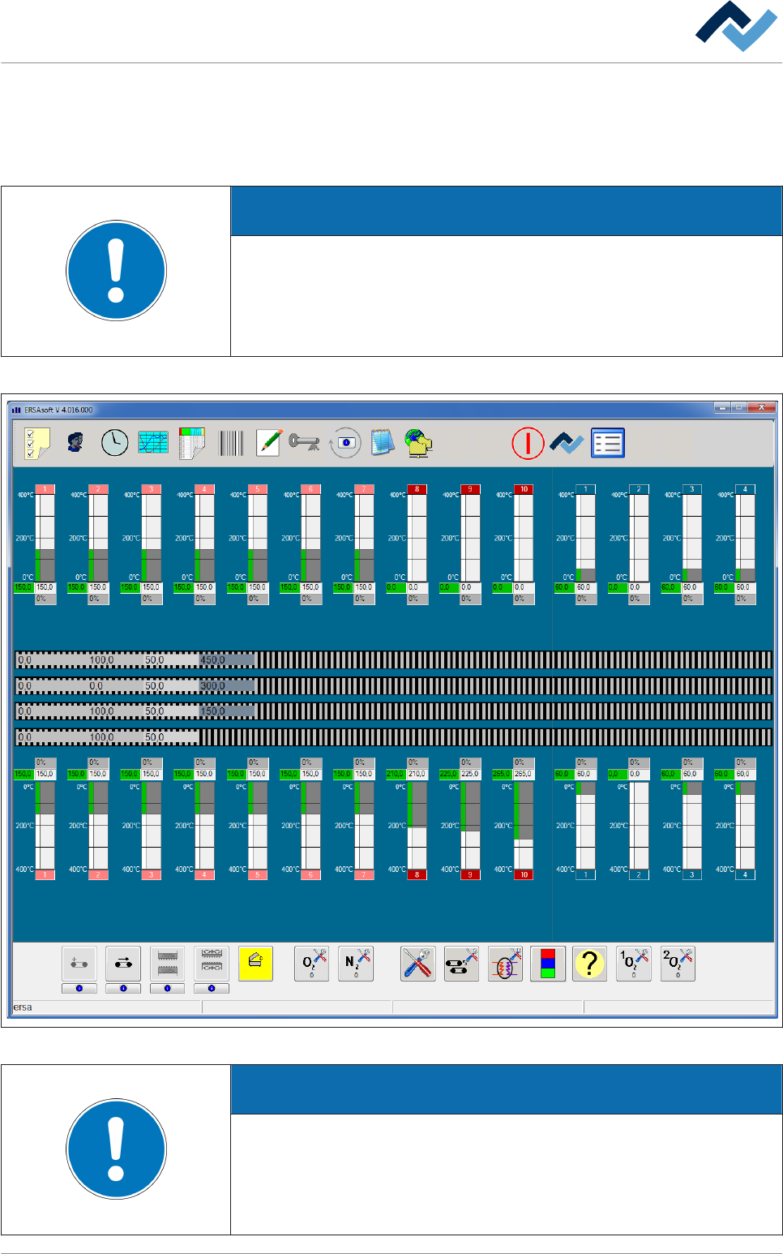Click bottom zone 9 setpoint 225,0

point(449,774)
